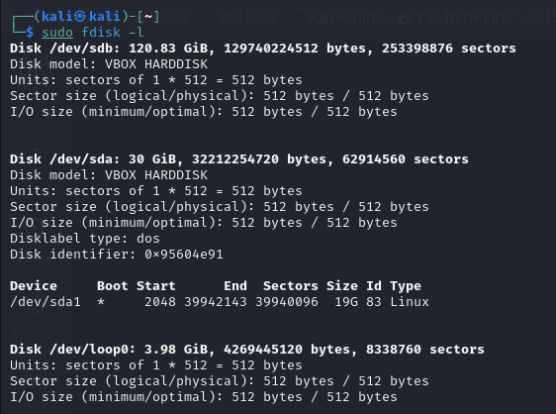
Task: Click the Sectors column header
Action: tap(291, 286)
